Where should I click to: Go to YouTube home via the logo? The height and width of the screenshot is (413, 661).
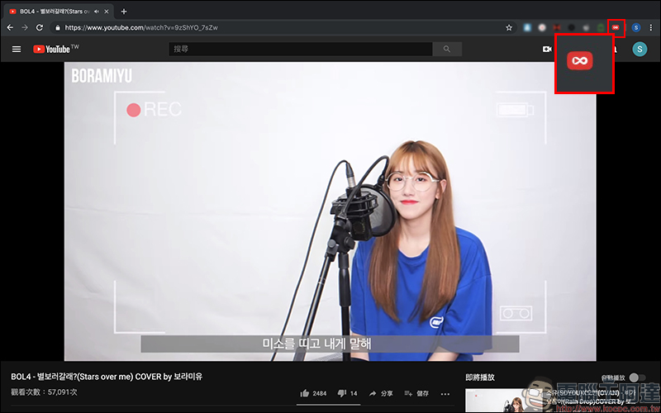56,49
